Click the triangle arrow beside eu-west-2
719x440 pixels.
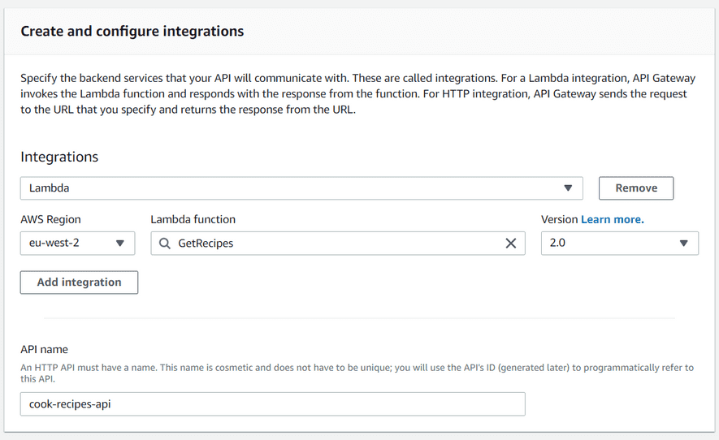click(x=120, y=243)
